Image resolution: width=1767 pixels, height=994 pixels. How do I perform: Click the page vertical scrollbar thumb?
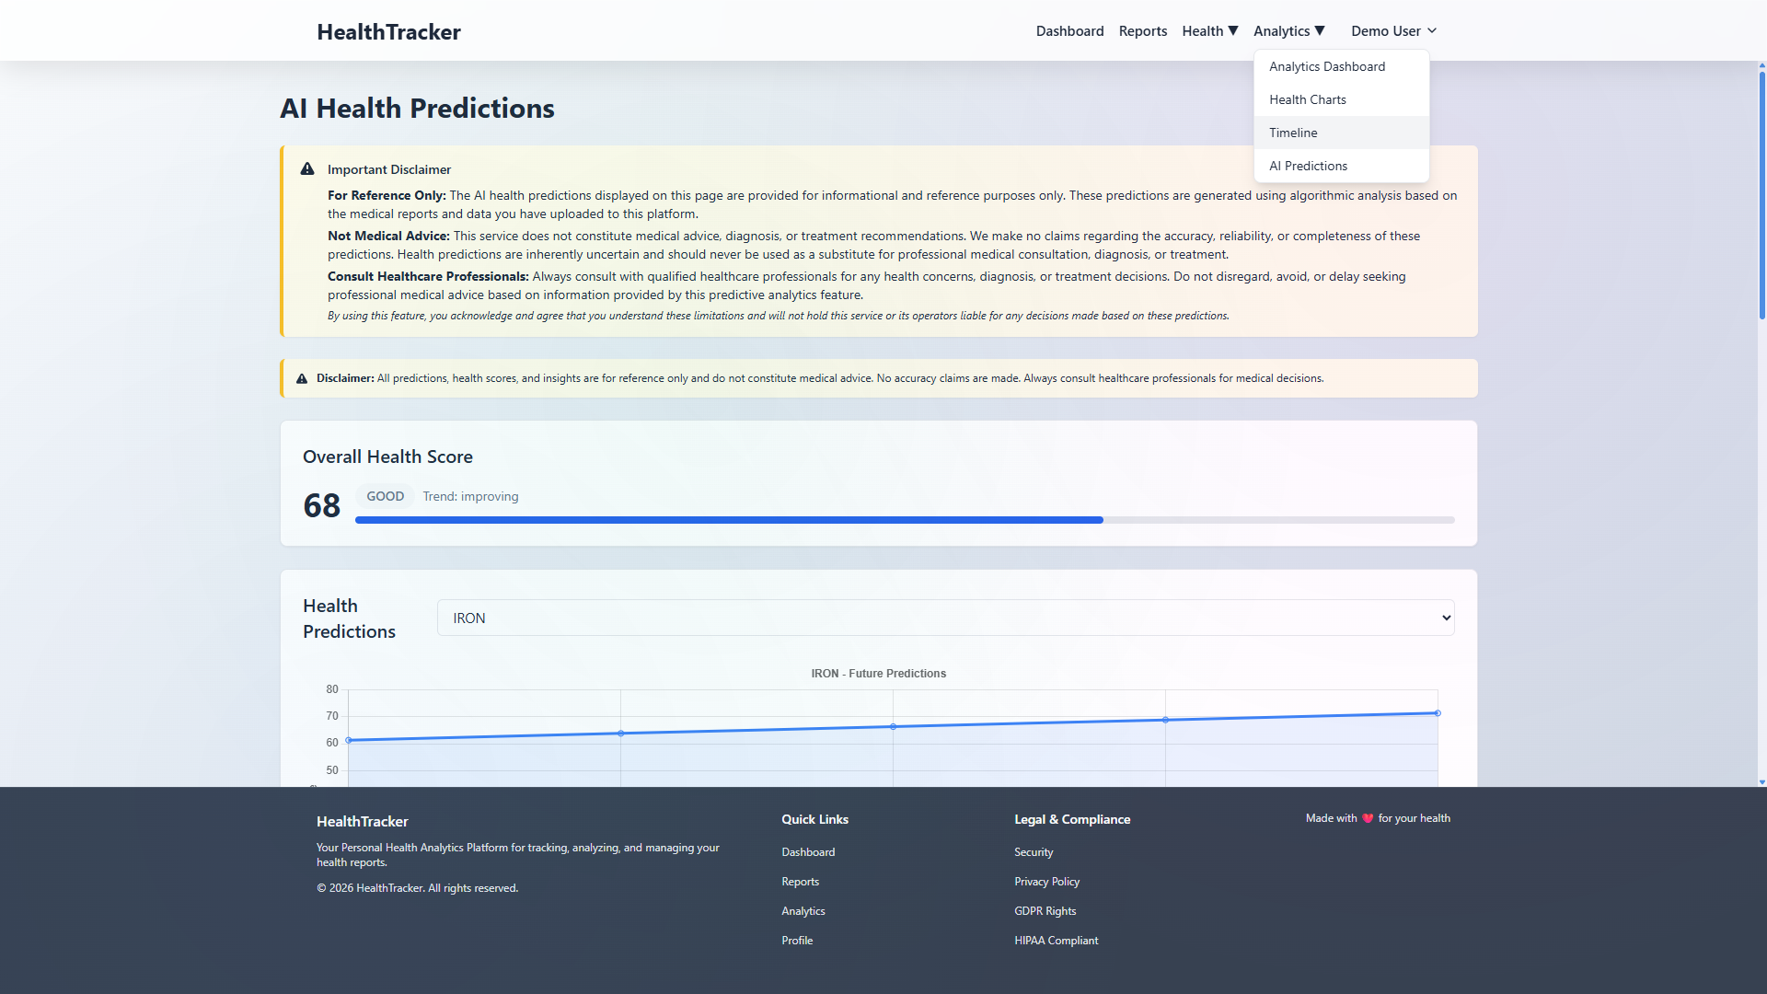1761,193
